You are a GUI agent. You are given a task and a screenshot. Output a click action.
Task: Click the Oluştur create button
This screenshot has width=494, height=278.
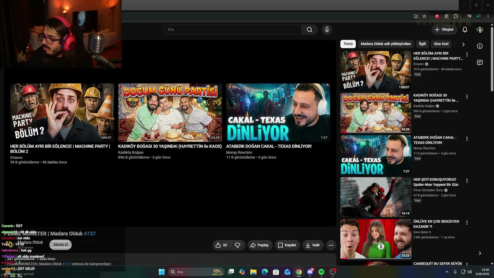tap(444, 30)
